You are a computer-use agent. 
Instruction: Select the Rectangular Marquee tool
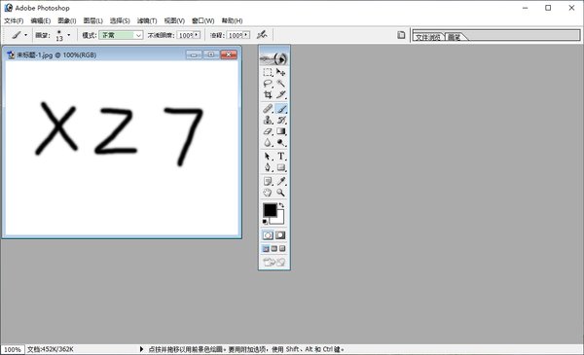[x=268, y=72]
